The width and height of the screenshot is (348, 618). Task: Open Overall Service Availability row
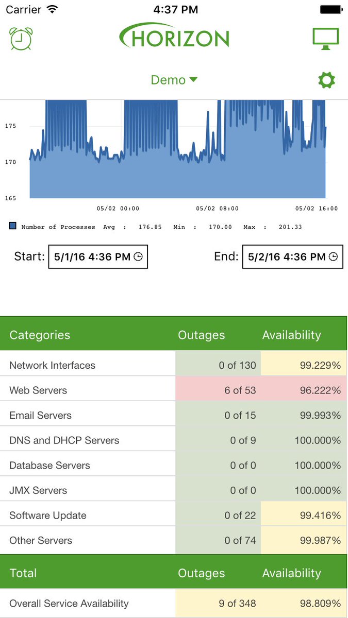(x=174, y=603)
